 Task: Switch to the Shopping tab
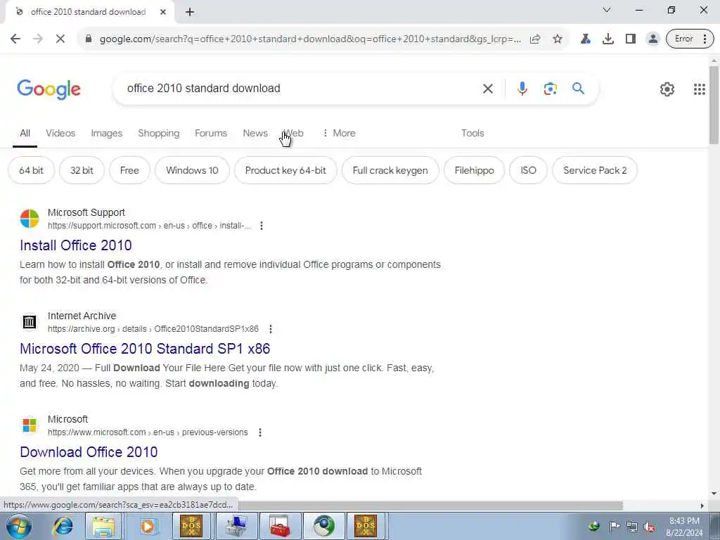158,133
